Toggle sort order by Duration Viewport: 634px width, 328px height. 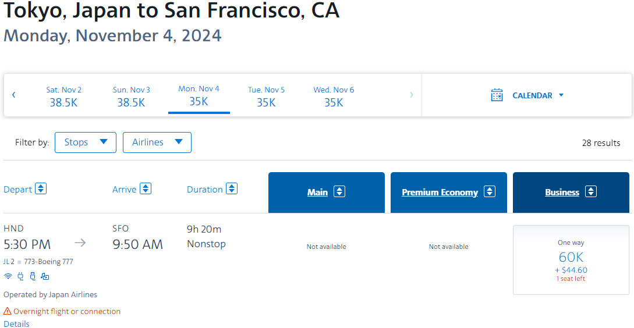tap(232, 188)
